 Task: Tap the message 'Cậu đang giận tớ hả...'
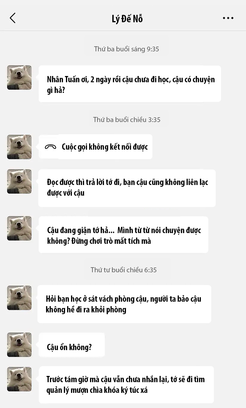click(123, 235)
